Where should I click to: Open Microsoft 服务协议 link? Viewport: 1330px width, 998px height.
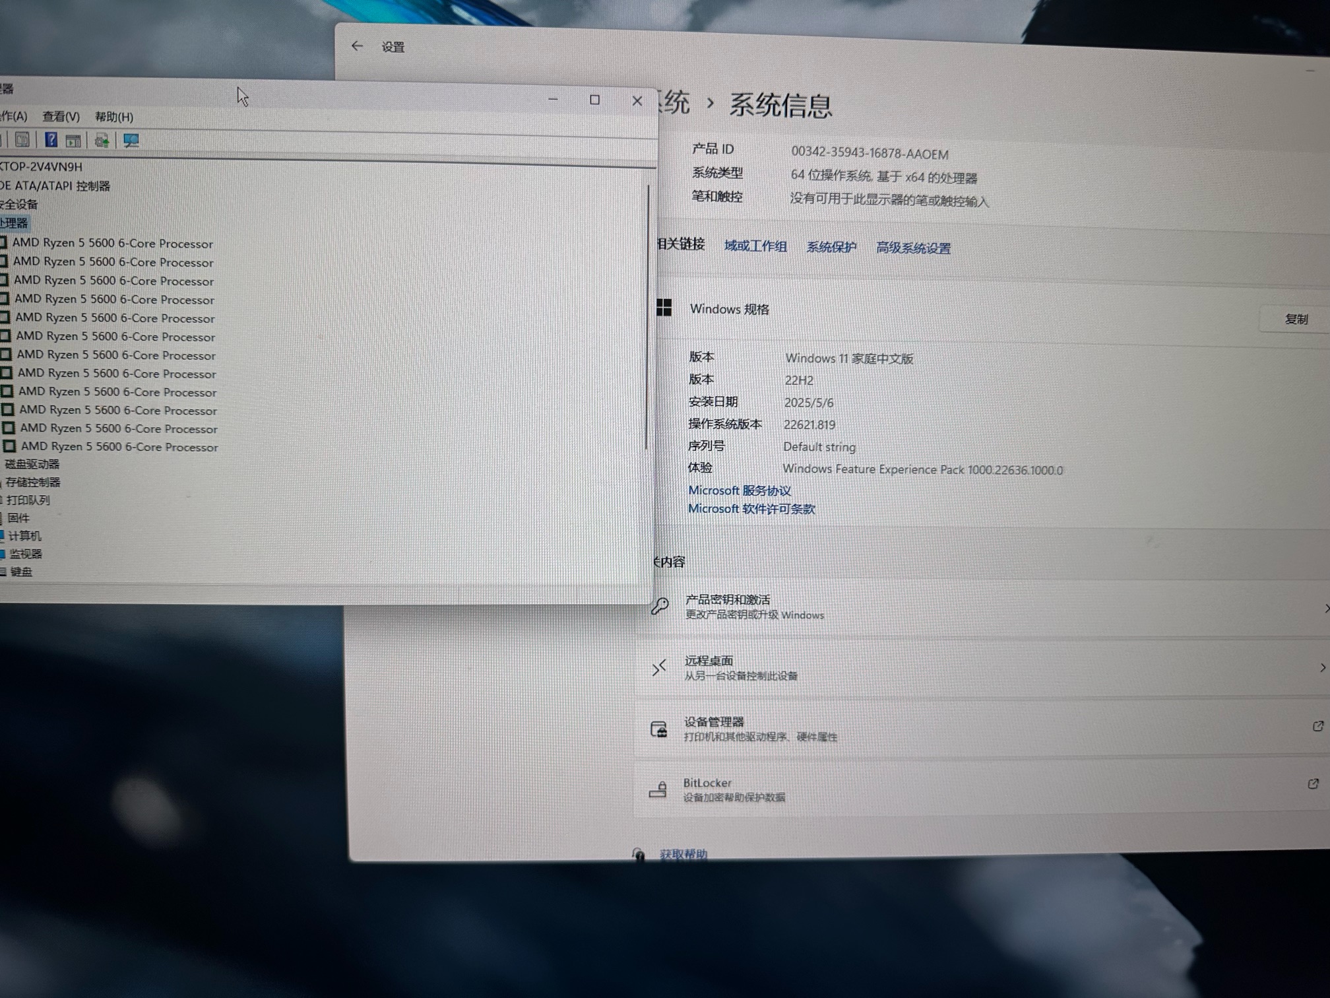click(740, 490)
